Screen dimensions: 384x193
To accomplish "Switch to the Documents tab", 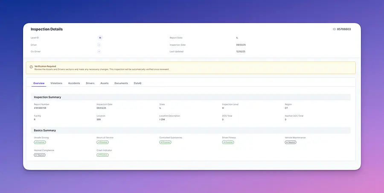I will 121,83.
